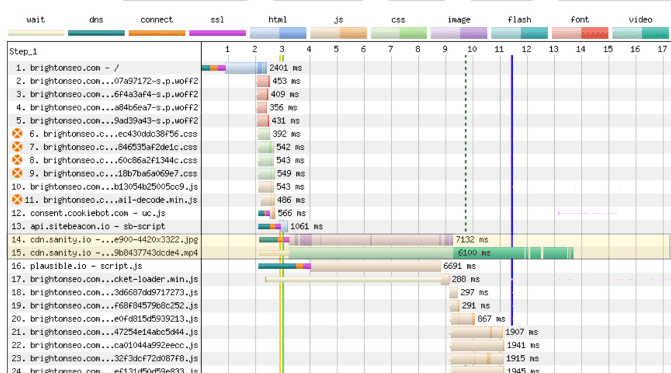Click the orange X icon on request 7

coord(17,147)
